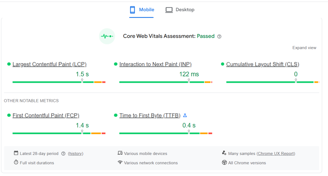Screen dimensions: 328x176
Task: Open Interaction to Next Paint (INP) link
Action: 155,64
